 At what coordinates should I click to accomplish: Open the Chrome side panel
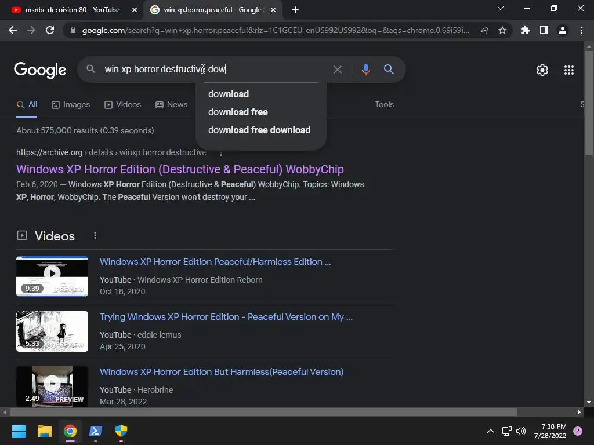click(544, 30)
